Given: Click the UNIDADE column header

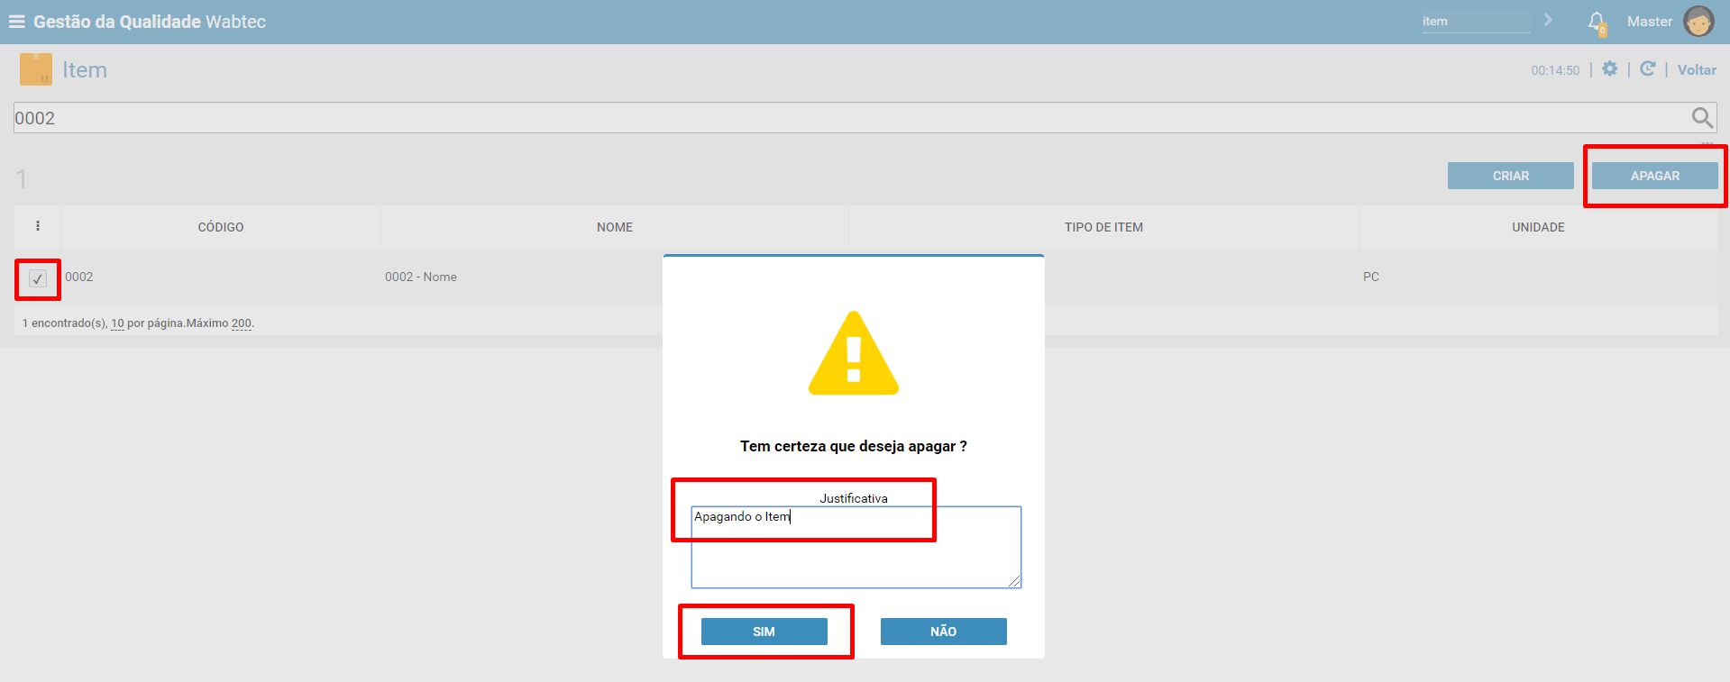Looking at the screenshot, I should pos(1538,227).
